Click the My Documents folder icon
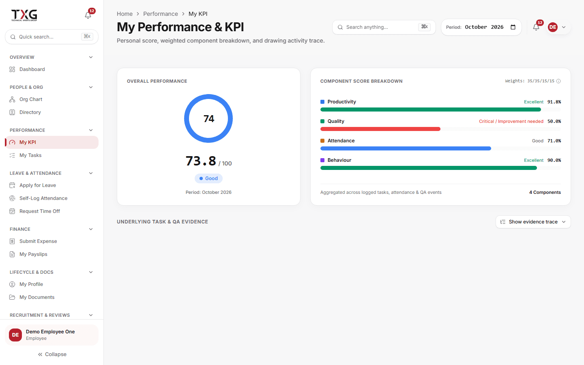The width and height of the screenshot is (584, 365). [x=12, y=297]
